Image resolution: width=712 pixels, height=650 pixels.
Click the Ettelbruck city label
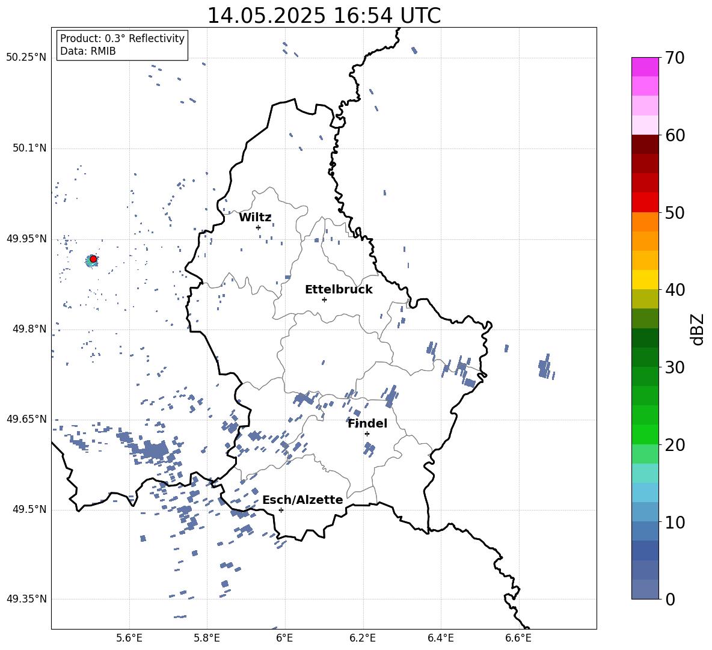point(339,290)
